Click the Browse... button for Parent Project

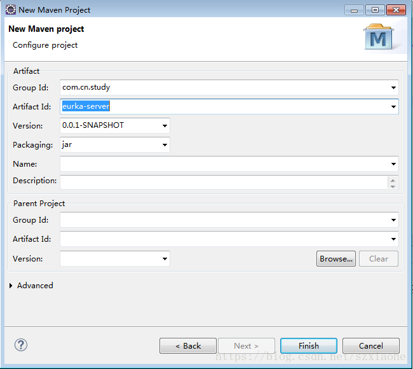tap(336, 259)
